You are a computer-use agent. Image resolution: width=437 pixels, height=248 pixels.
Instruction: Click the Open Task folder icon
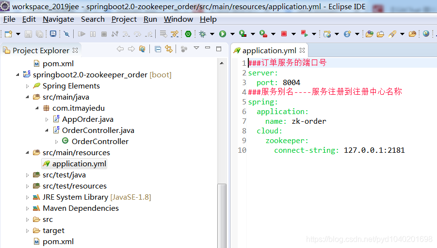[380, 34]
